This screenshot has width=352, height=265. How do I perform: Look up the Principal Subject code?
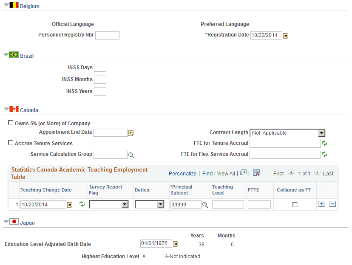[204, 204]
